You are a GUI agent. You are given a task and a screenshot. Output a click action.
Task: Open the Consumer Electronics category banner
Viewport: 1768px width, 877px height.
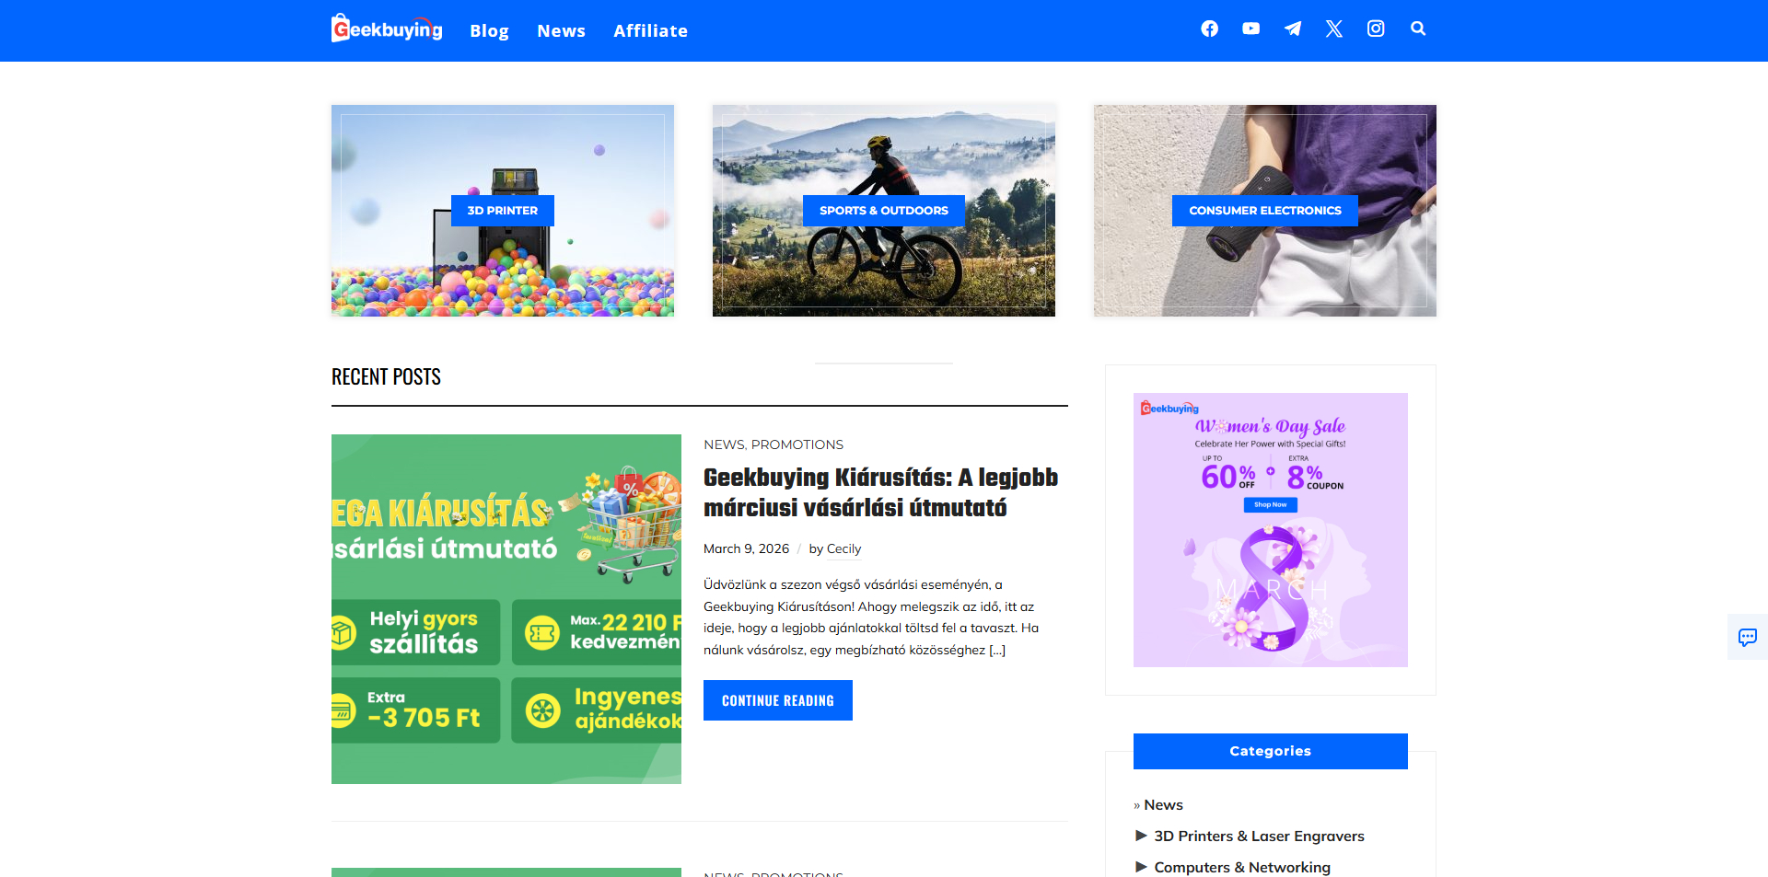click(x=1265, y=211)
